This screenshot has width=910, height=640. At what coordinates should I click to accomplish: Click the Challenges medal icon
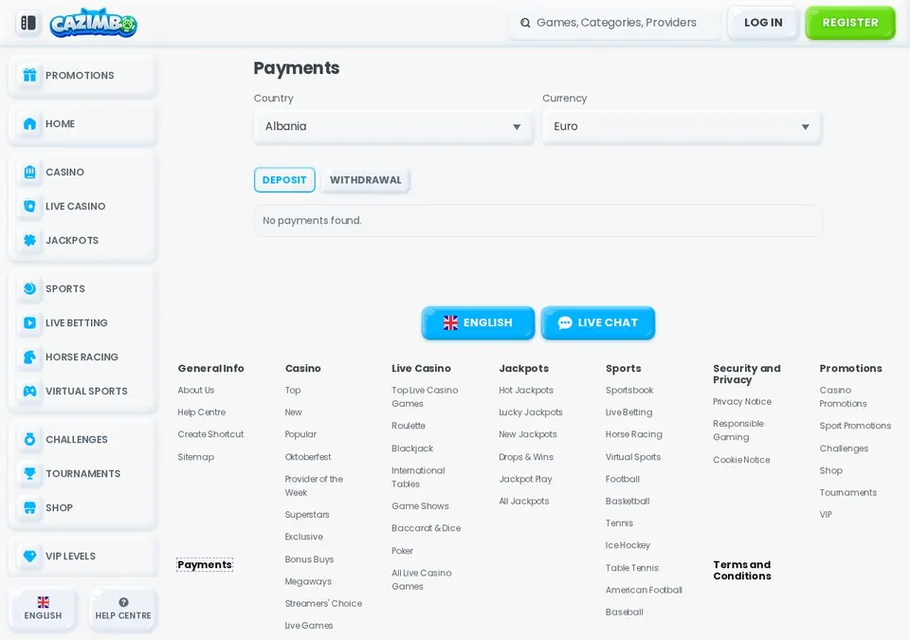point(29,440)
